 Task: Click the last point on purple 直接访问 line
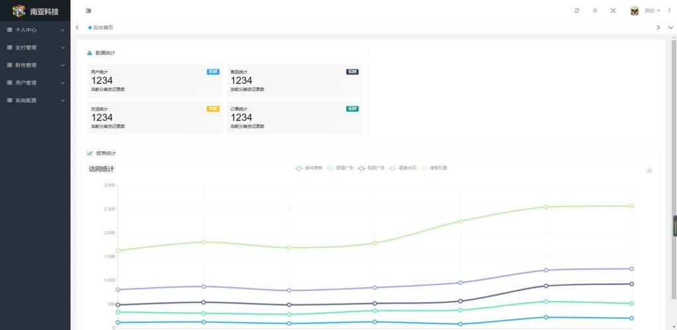pos(631,269)
